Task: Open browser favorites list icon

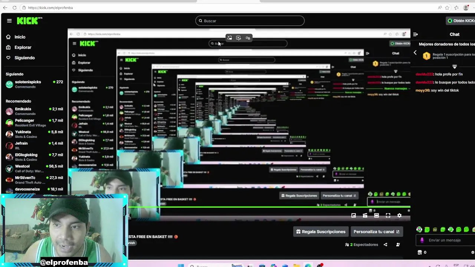Action: (x=456, y=7)
